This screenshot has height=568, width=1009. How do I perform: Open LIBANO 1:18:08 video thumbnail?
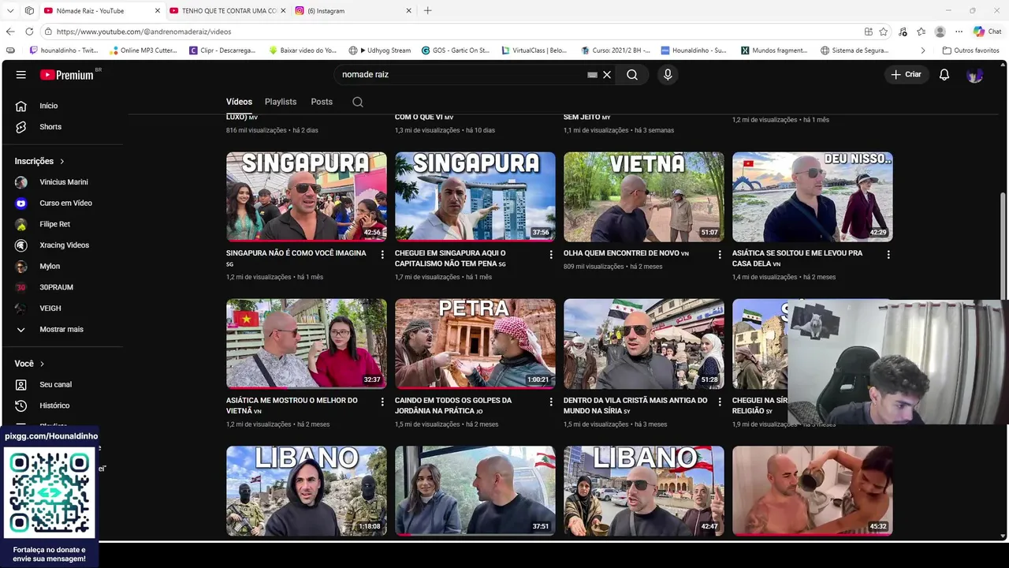pos(307,491)
